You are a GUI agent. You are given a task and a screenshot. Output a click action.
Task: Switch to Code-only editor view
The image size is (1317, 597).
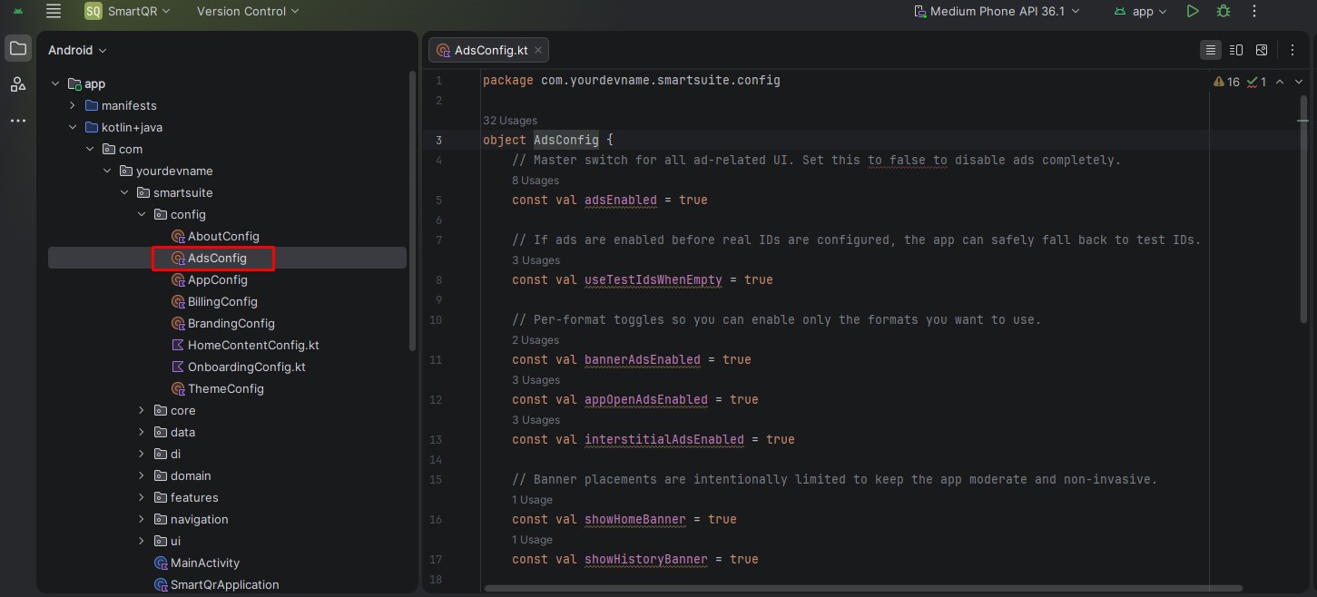click(x=1210, y=50)
